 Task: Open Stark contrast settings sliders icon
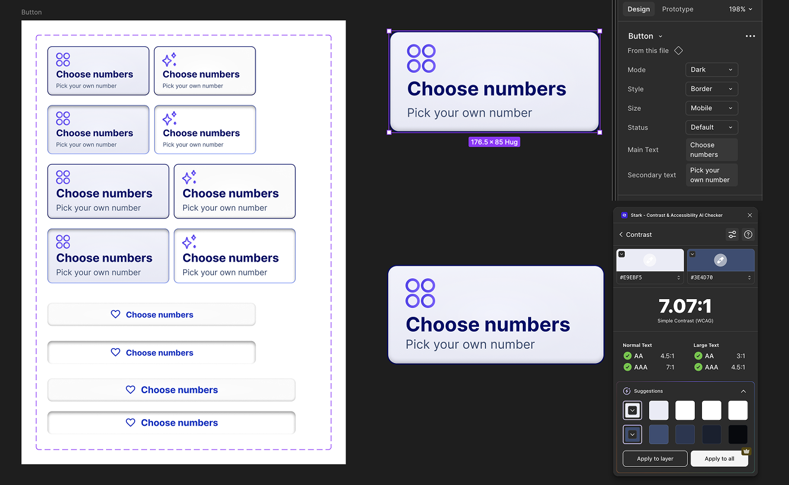[x=732, y=235]
